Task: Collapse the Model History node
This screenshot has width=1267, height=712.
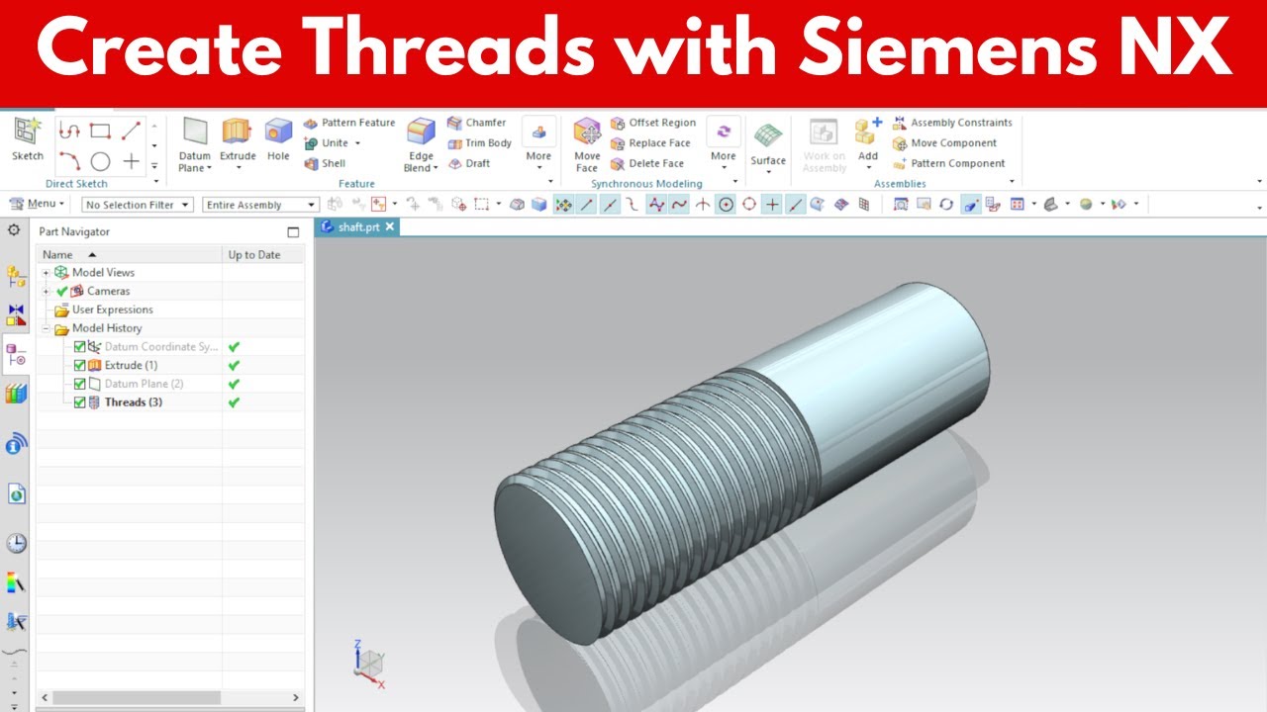Action: point(46,328)
